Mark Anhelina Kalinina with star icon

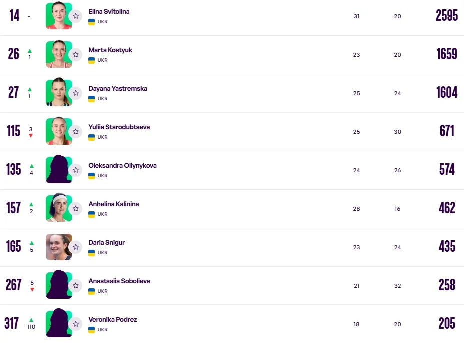76,209
